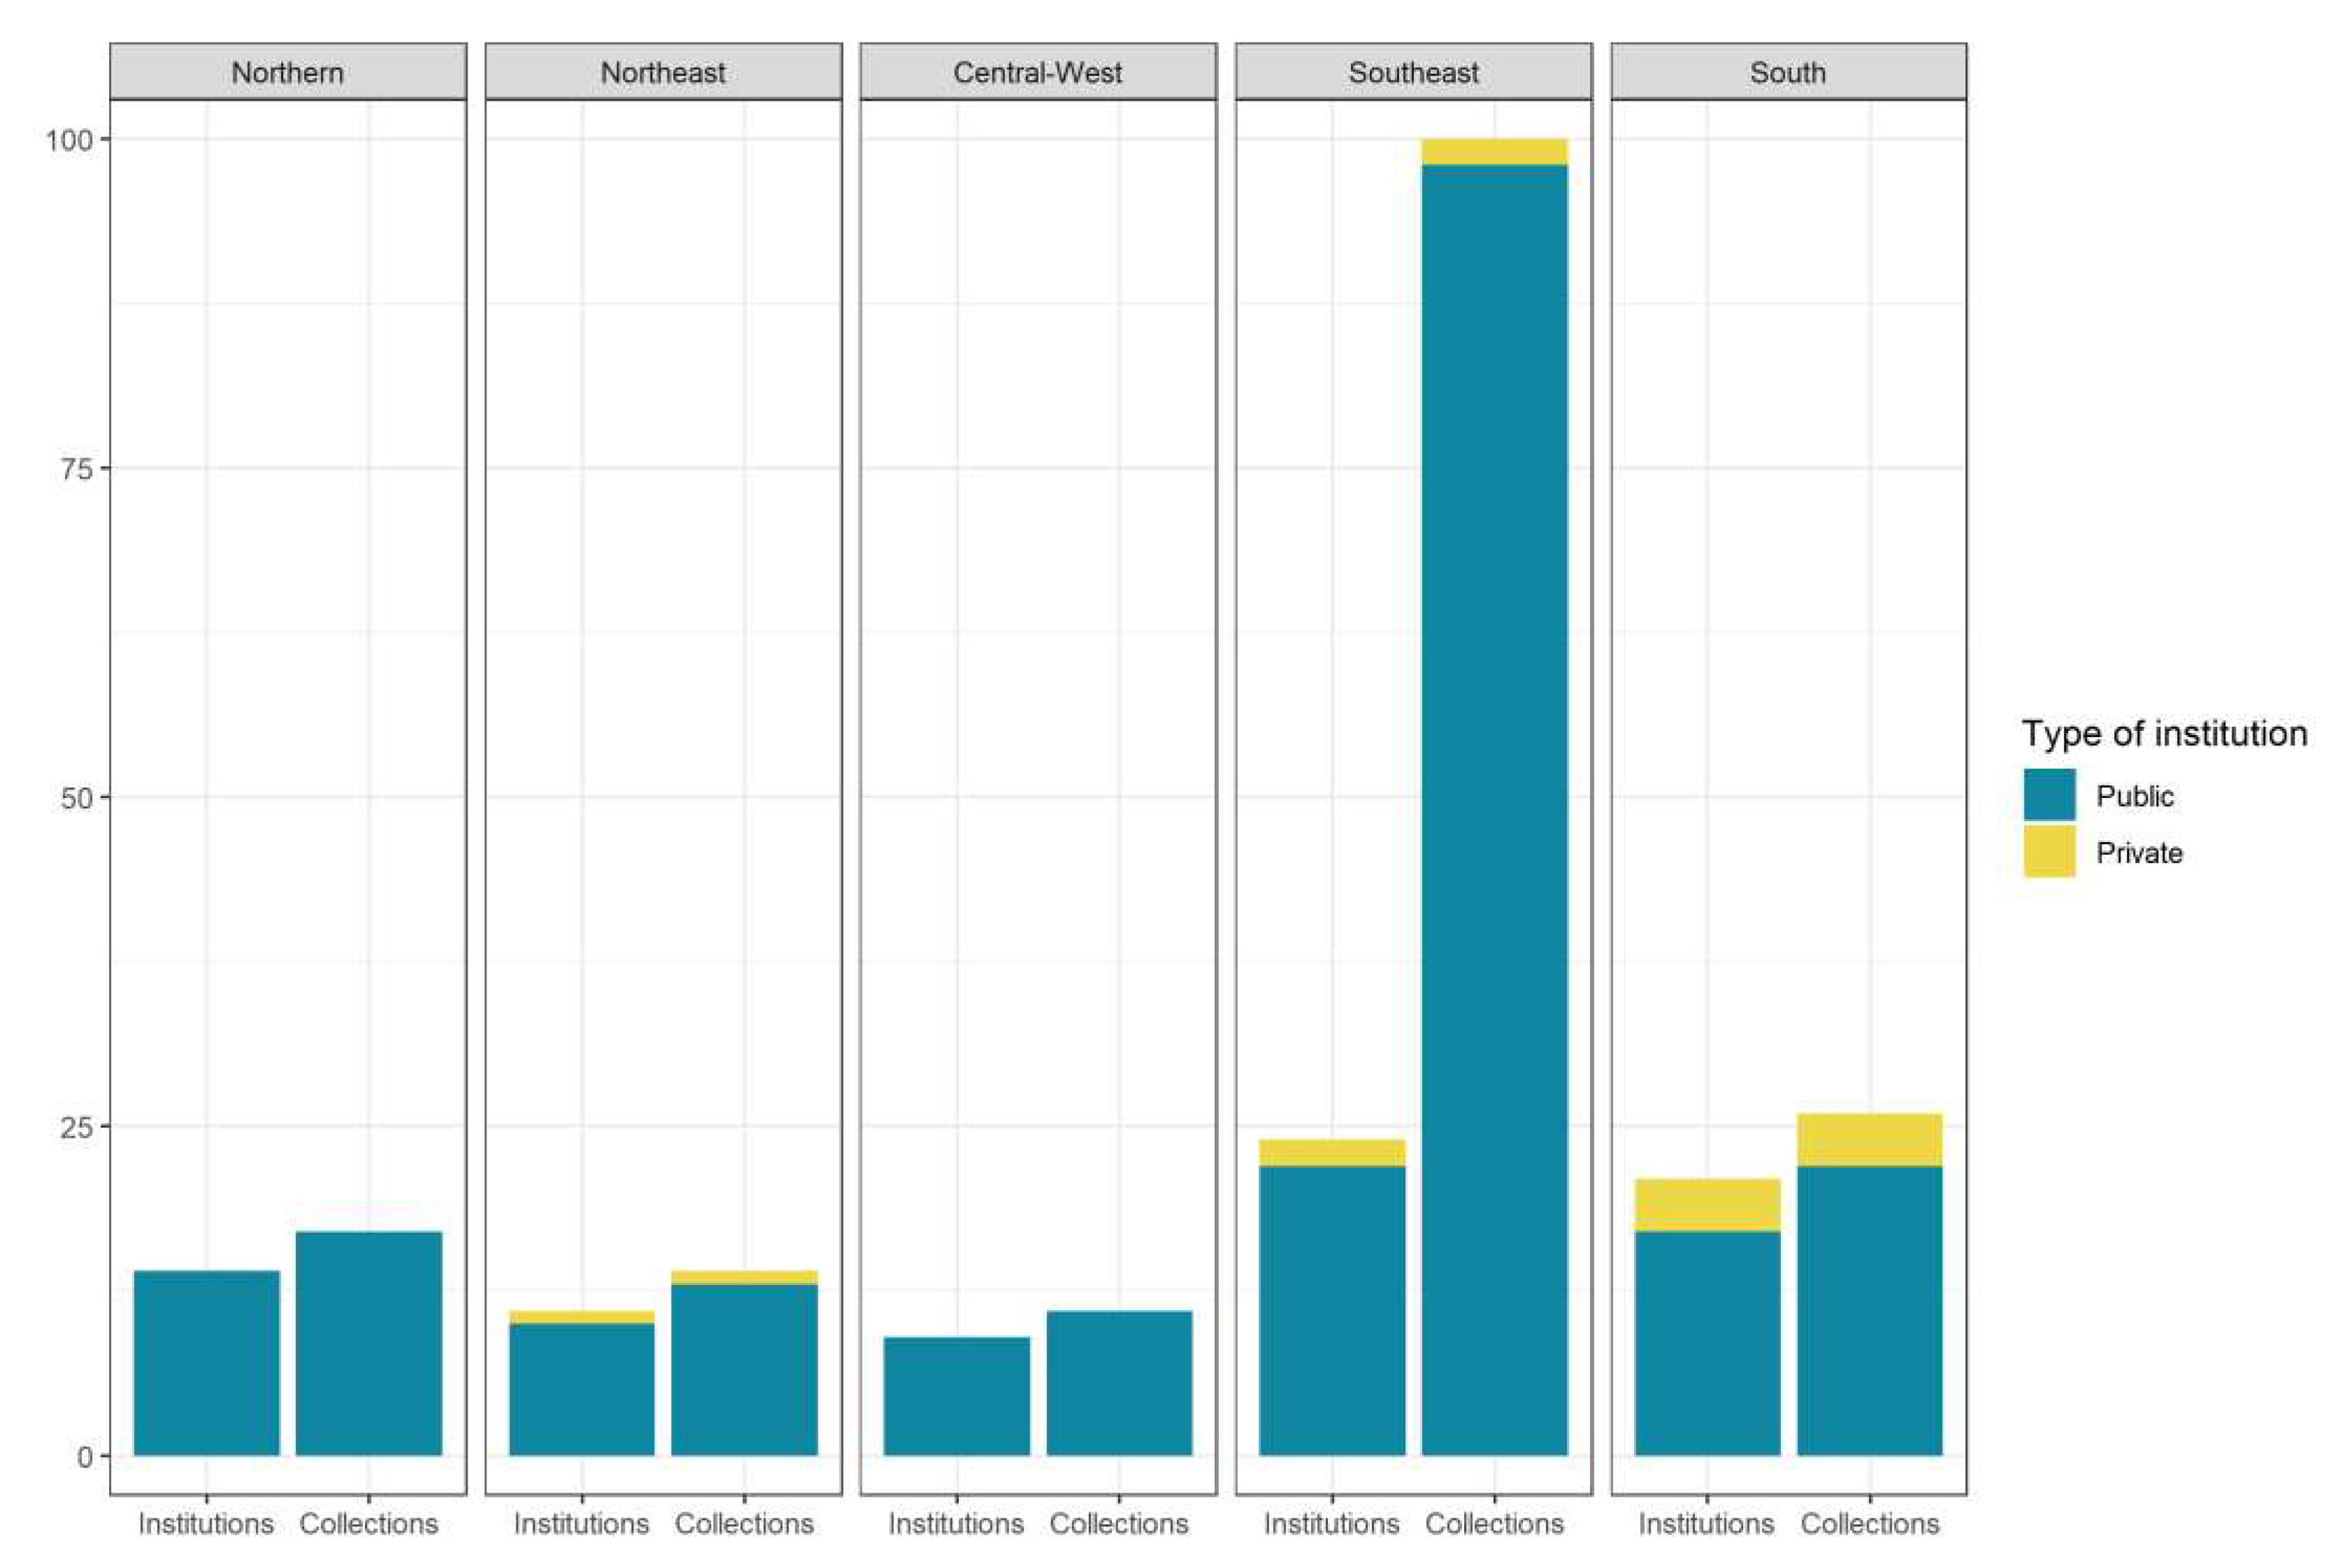Screen dimensions: 2328x1568
Task: Click the Southeast facet header
Action: 1413,72
